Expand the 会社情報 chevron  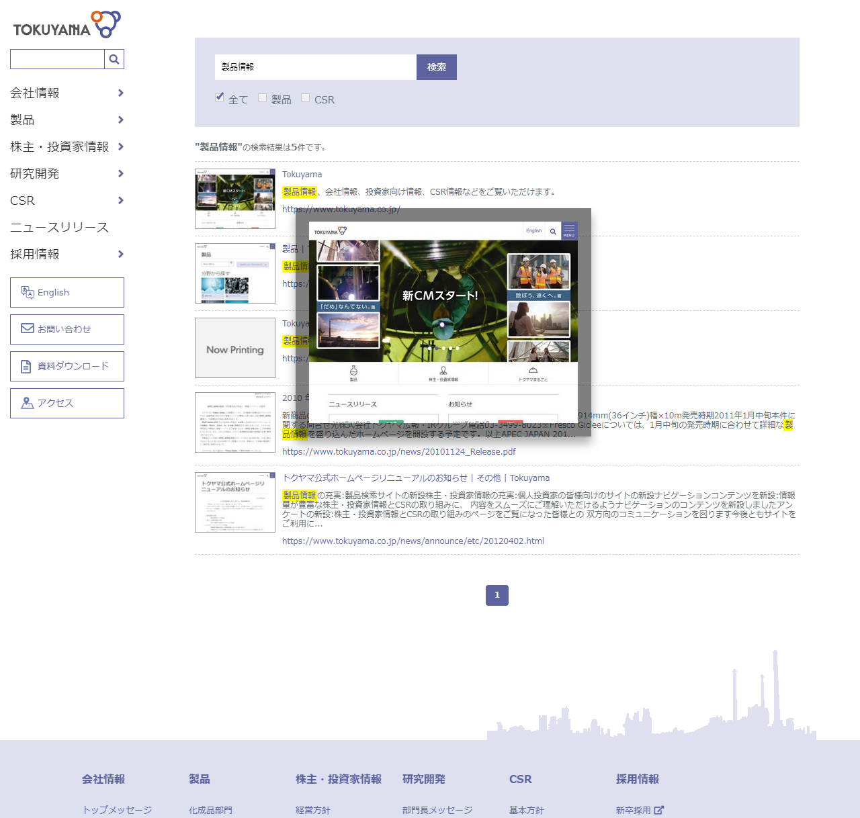(120, 93)
